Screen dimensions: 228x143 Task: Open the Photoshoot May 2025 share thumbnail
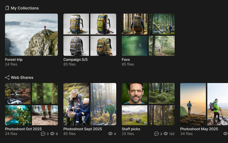(x=204, y=104)
